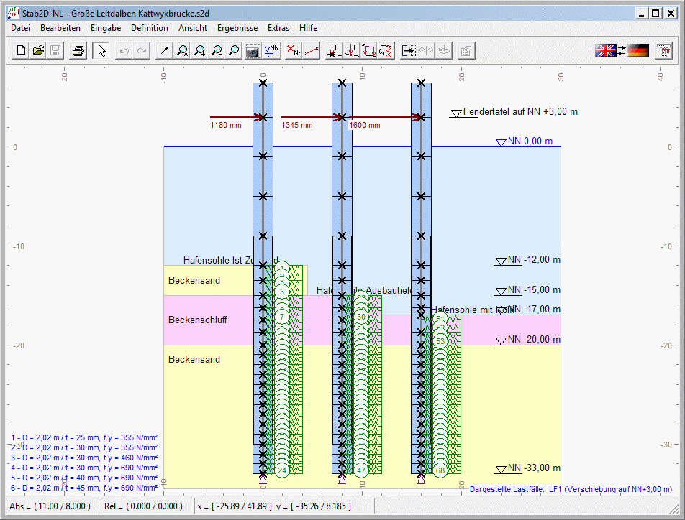Click the Hilfe menu item
The height and width of the screenshot is (520, 685).
point(309,28)
